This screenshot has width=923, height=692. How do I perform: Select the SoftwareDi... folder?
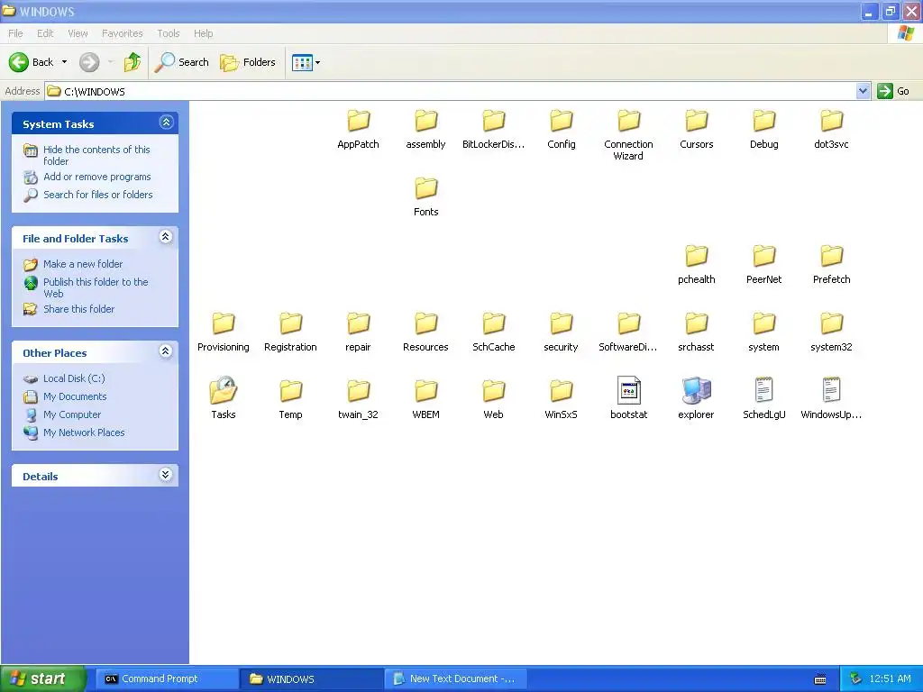coord(628,332)
